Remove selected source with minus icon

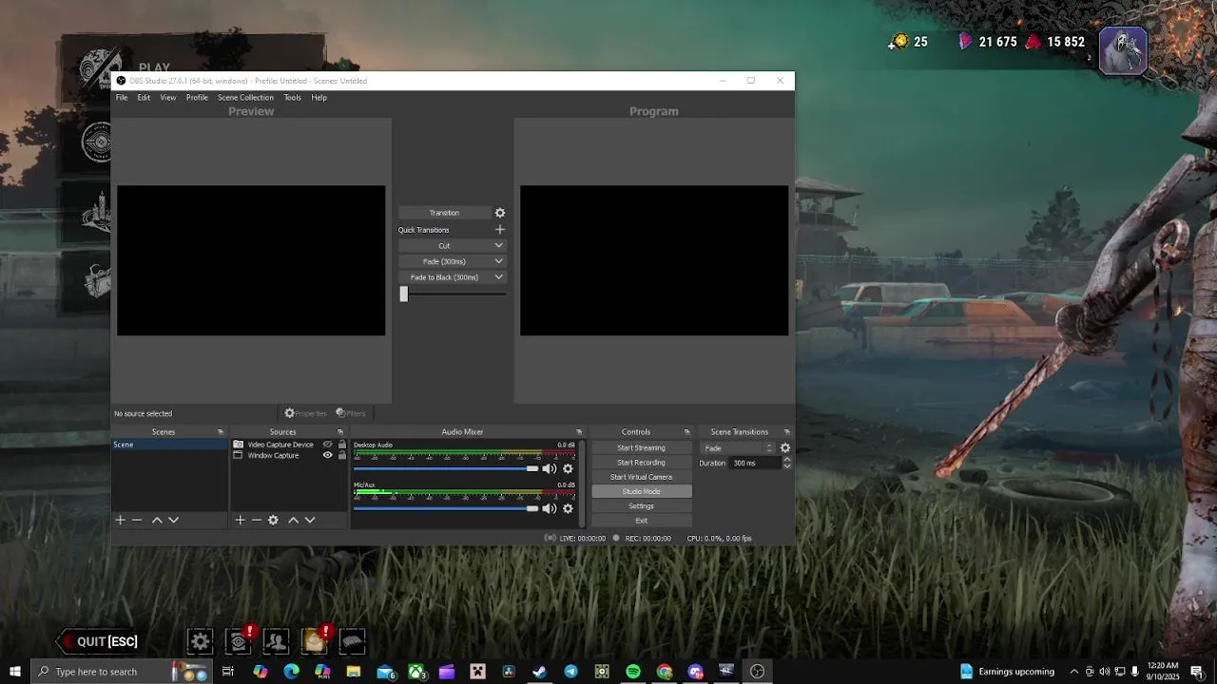(257, 520)
